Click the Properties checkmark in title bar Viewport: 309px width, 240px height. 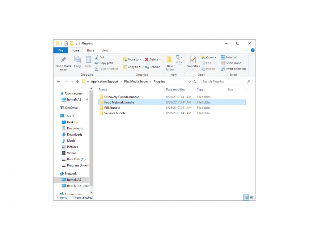click(66, 43)
